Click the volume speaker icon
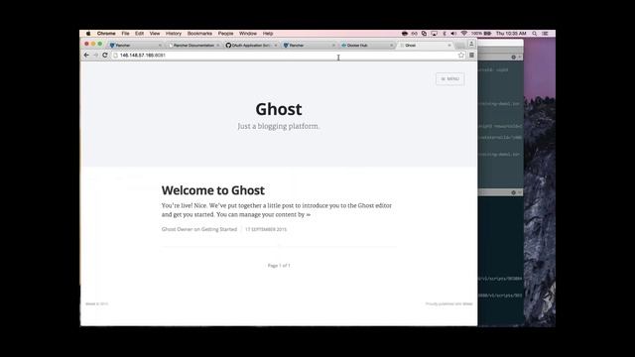This screenshot has width=635, height=357. [x=453, y=34]
